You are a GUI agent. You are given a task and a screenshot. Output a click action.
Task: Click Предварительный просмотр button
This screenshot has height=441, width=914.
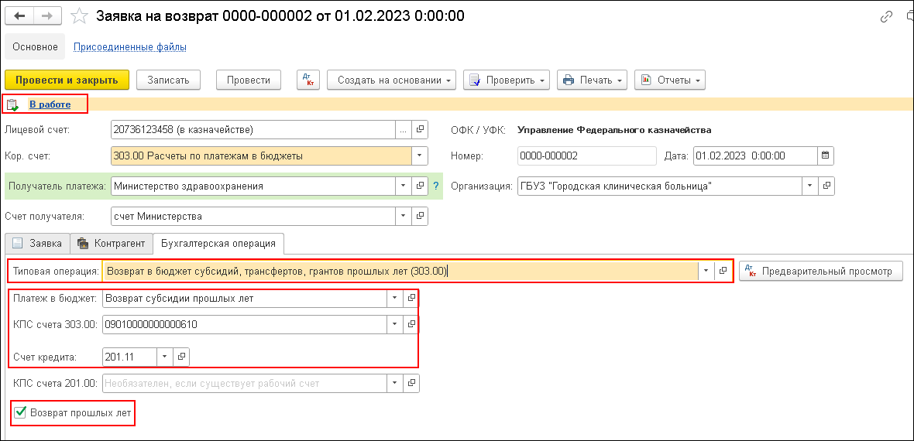(x=821, y=271)
